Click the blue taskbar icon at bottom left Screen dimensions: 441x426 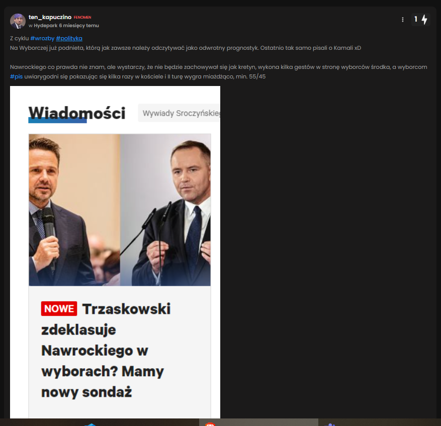pyautogui.click(x=91, y=424)
